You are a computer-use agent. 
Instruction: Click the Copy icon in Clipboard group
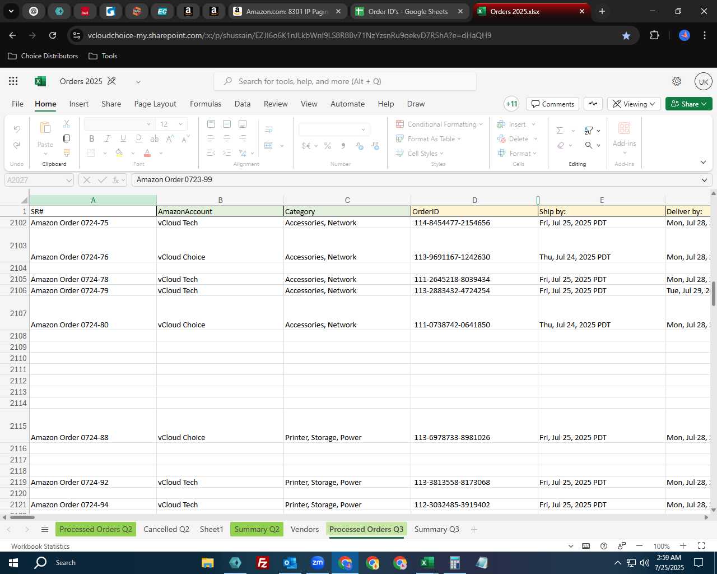67,138
